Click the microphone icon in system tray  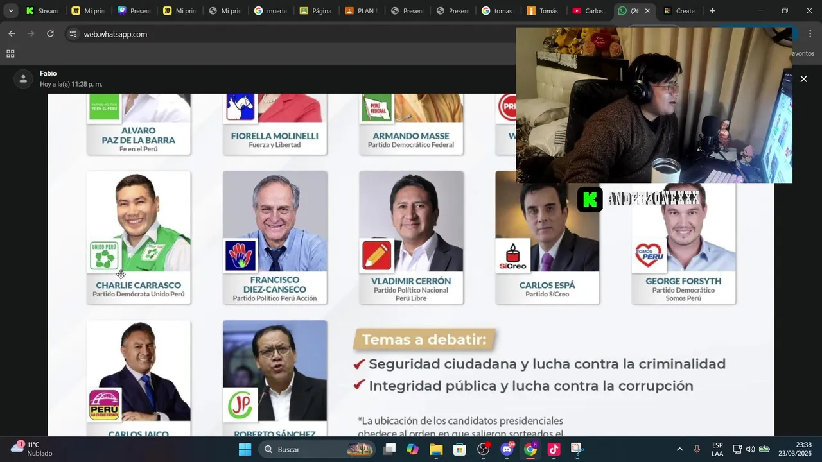coord(697,449)
